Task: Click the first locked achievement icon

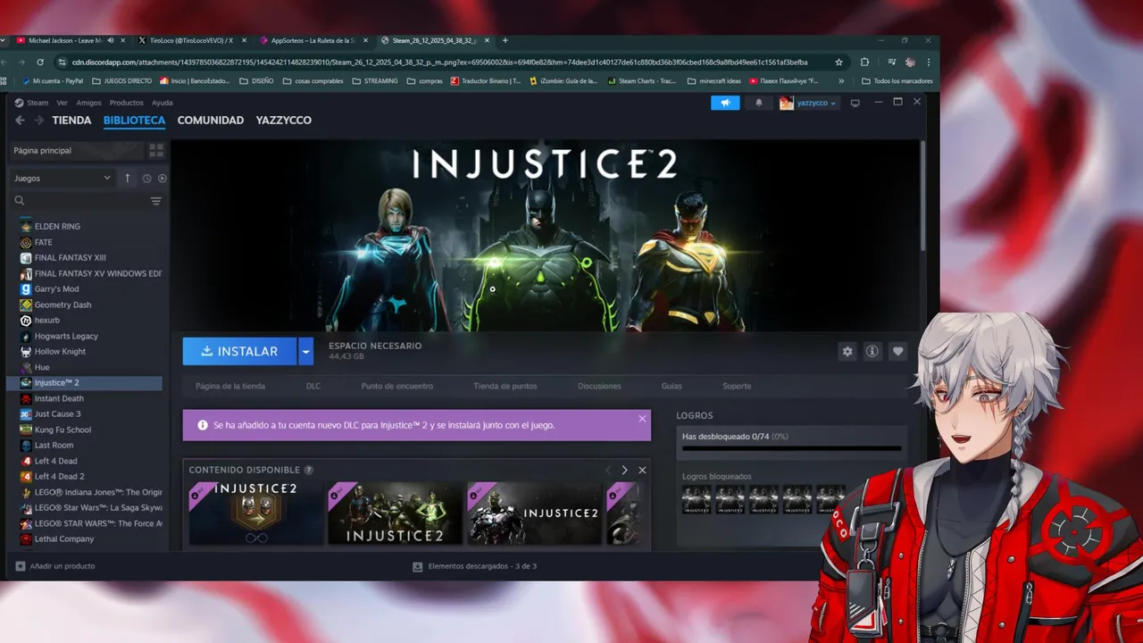Action: pos(697,500)
